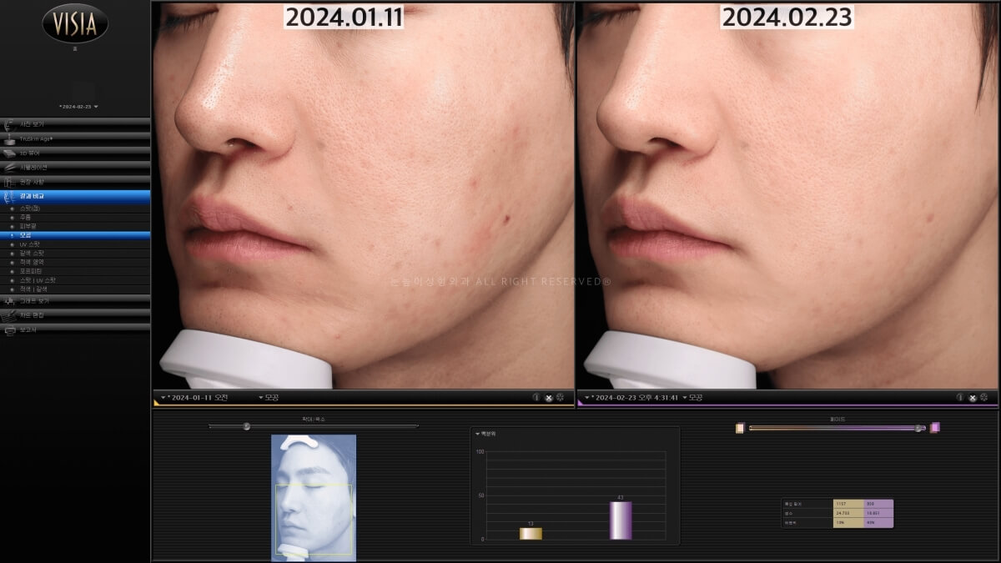The width and height of the screenshot is (1001, 563).
Task: Select the 적색 | 갈색 option
Action: coord(75,289)
